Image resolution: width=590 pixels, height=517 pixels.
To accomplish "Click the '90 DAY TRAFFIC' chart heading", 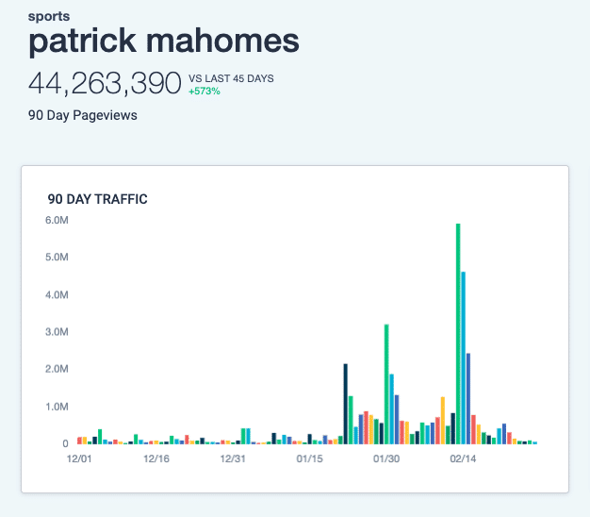I will point(97,199).
